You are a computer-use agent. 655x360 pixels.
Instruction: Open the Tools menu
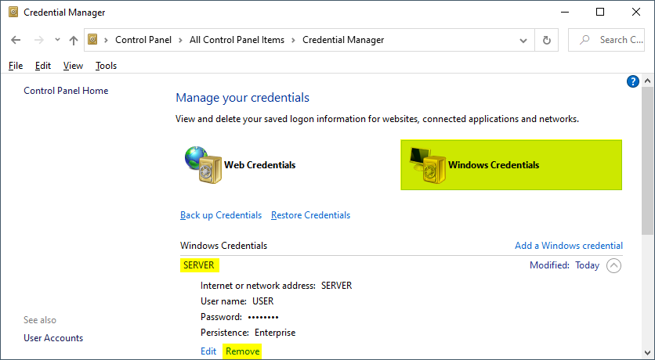106,66
